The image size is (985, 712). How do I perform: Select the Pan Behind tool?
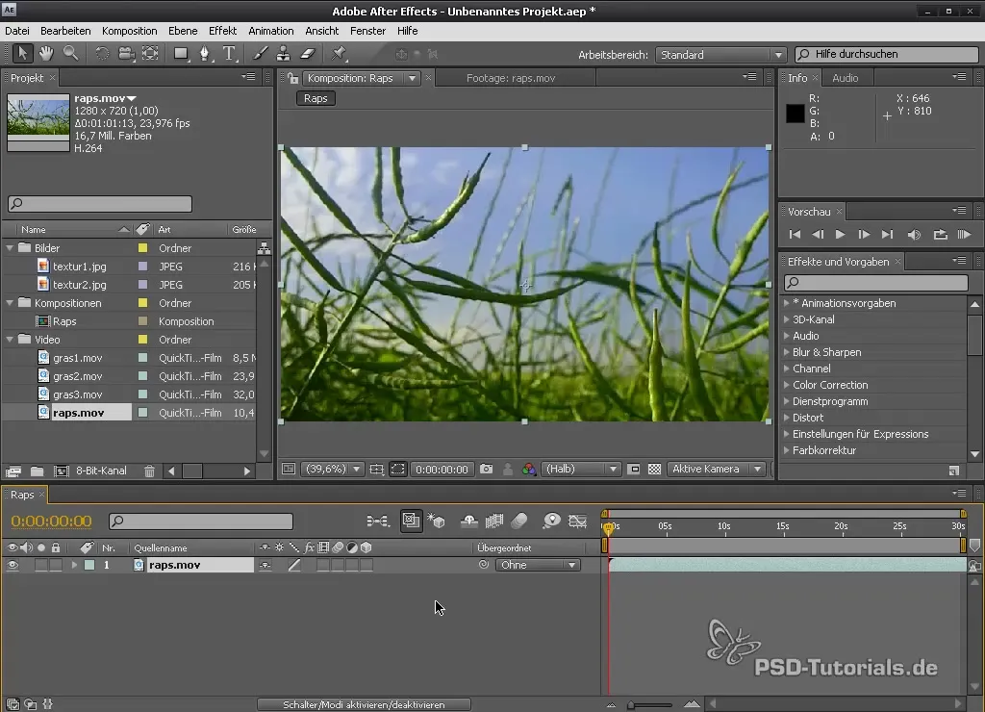pos(150,54)
